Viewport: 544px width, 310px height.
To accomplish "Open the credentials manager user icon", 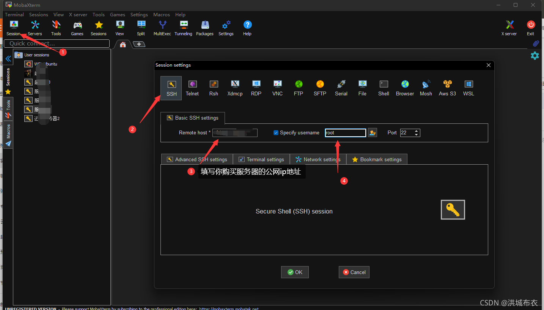I will [373, 133].
